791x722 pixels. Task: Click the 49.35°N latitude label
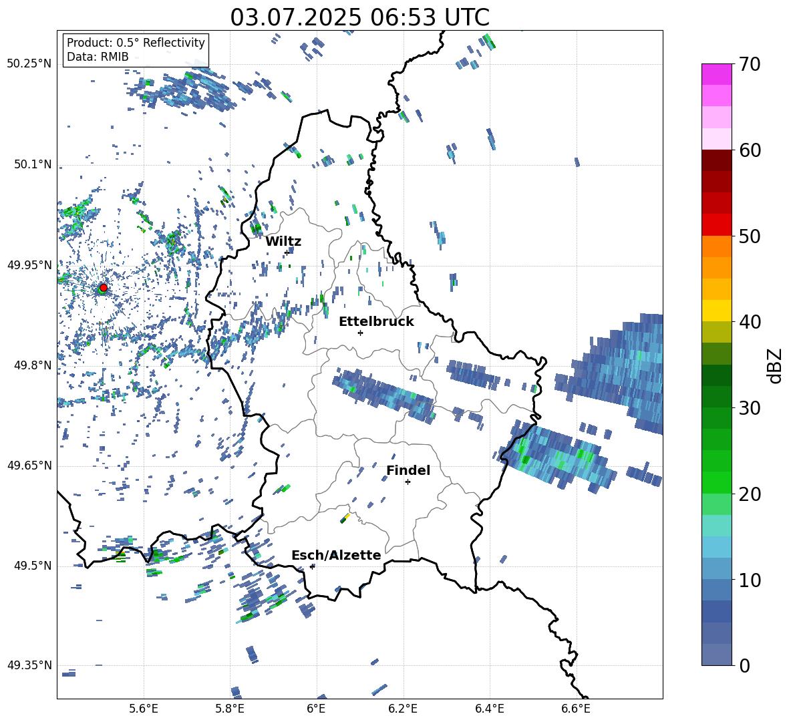(x=29, y=665)
